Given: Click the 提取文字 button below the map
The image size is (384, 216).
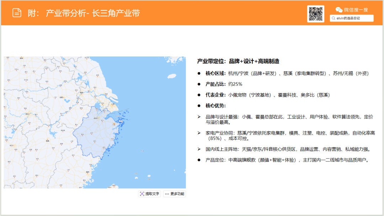Looking at the screenshot, I should [x=149, y=194].
